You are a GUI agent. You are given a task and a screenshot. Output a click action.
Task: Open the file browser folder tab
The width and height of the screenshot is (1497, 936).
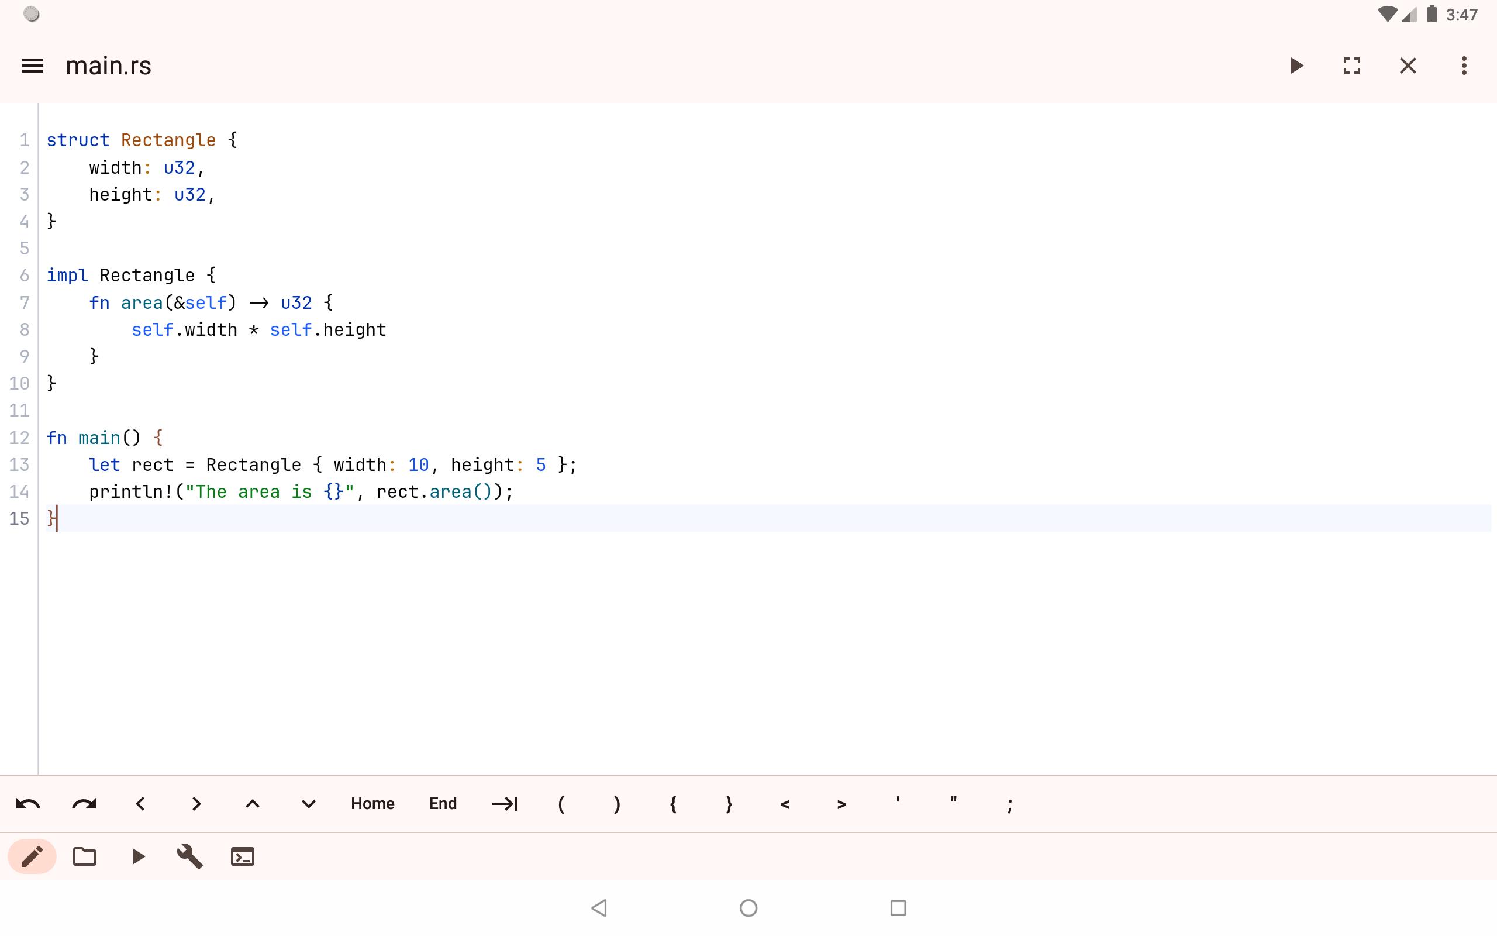(x=85, y=857)
